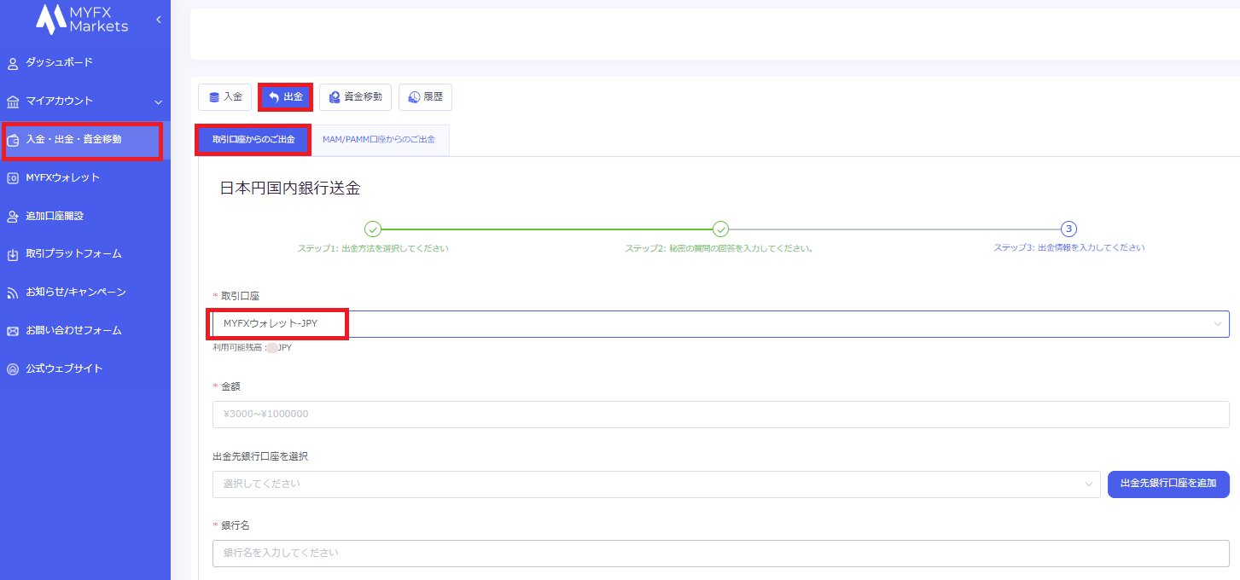Click the 資金移動 button

[356, 97]
